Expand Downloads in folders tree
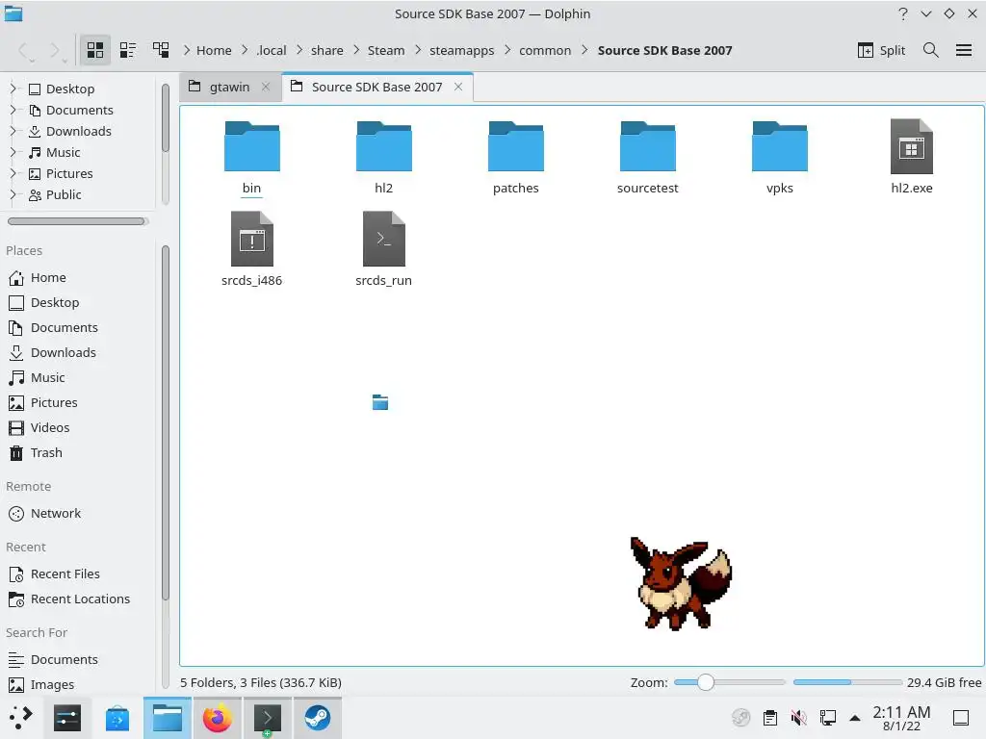 point(13,131)
